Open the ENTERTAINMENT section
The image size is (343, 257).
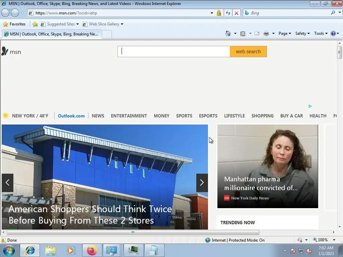pos(129,116)
